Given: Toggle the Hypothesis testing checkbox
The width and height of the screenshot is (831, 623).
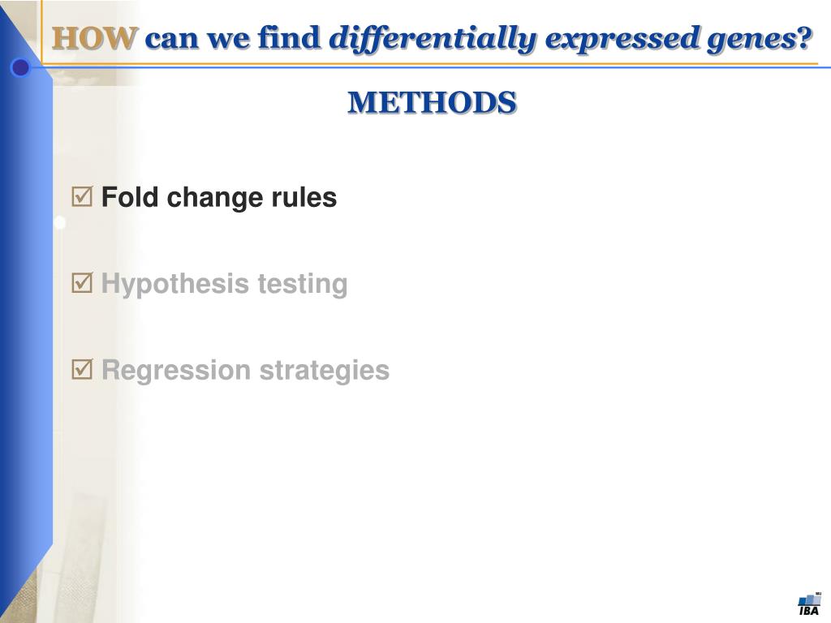Looking at the screenshot, I should 82,283.
